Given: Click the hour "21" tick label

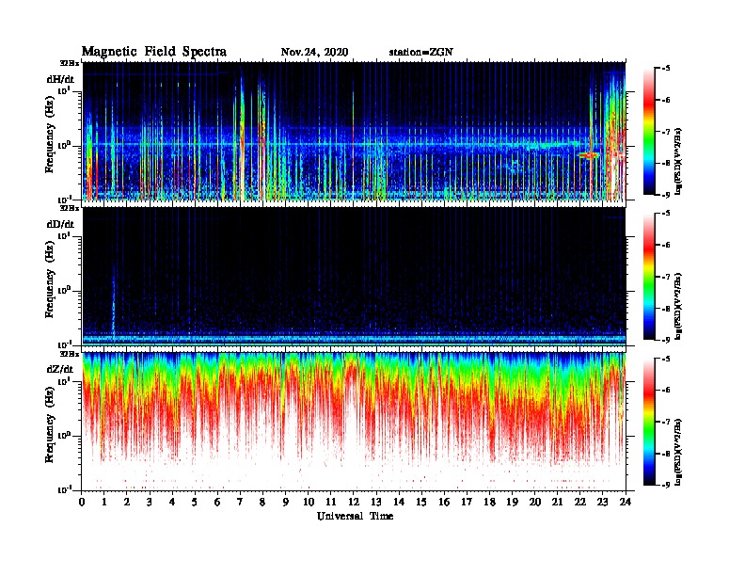Looking at the screenshot, I should click(x=557, y=503).
